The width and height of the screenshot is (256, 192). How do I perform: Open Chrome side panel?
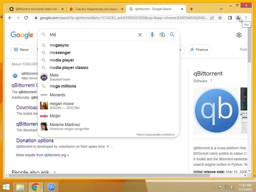tap(230, 18)
